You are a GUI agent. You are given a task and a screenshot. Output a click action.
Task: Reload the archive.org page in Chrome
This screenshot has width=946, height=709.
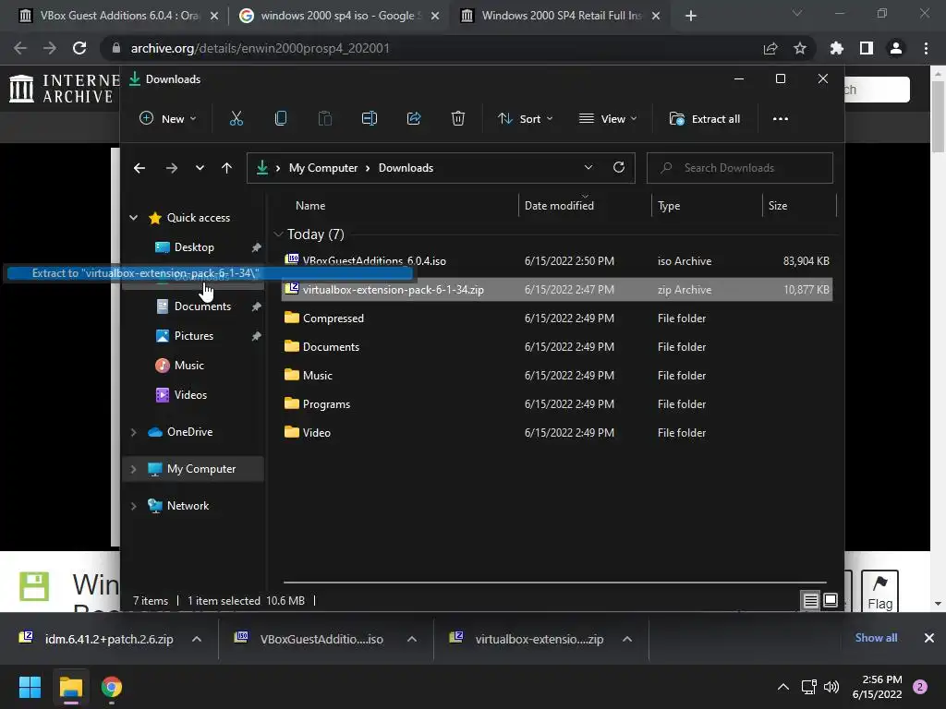coord(79,48)
